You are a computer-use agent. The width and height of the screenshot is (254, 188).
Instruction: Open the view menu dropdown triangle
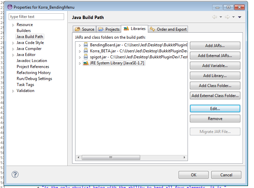(240, 17)
